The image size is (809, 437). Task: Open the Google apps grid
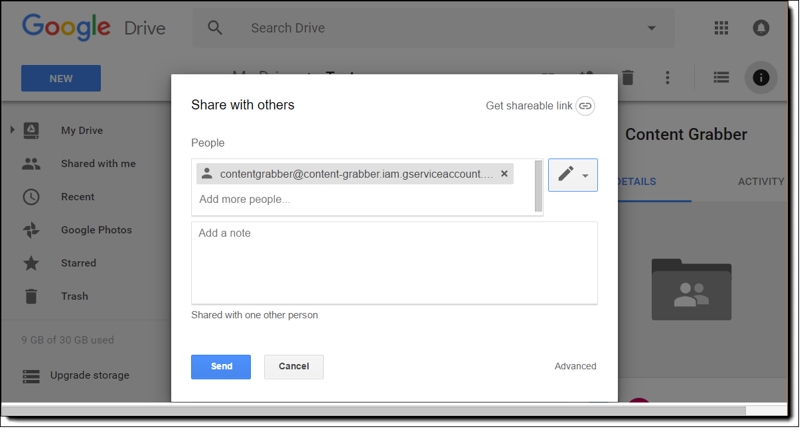pos(721,28)
